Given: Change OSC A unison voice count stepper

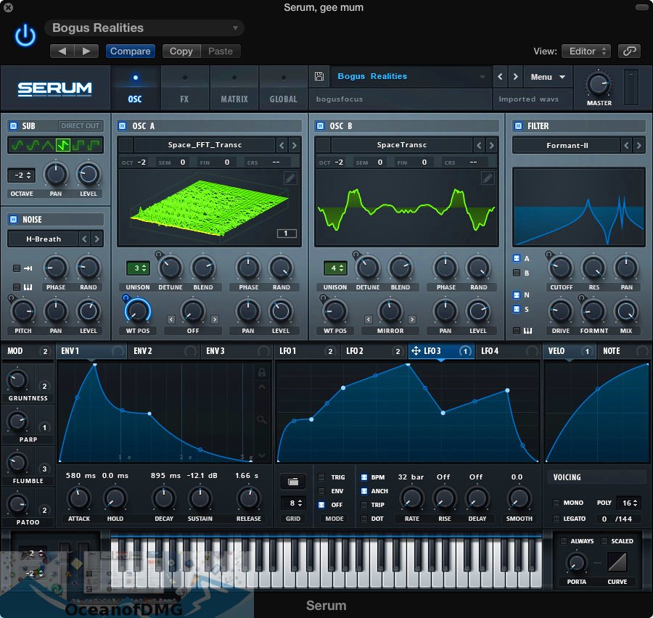Looking at the screenshot, I should pyautogui.click(x=138, y=268).
